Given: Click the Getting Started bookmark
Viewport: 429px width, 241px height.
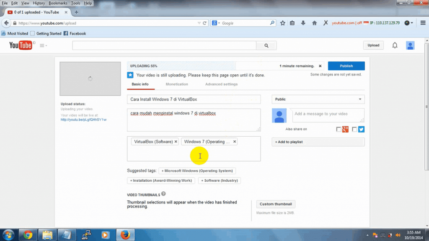Looking at the screenshot, I should [46, 33].
